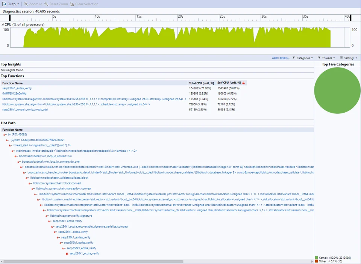
Task: Click the green Kernel legend swatch
Action: [x=316, y=258]
